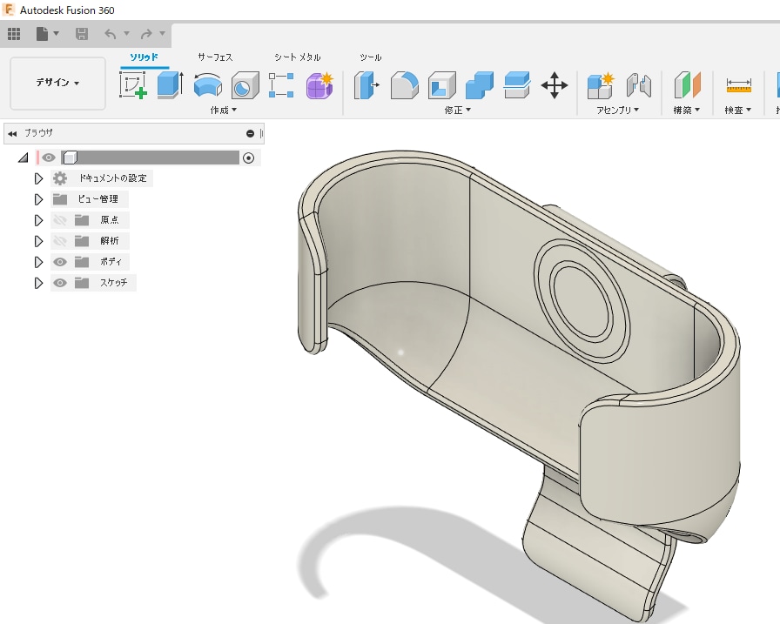The width and height of the screenshot is (780, 624).
Task: Open file menu dropdown arrow
Action: (57, 33)
